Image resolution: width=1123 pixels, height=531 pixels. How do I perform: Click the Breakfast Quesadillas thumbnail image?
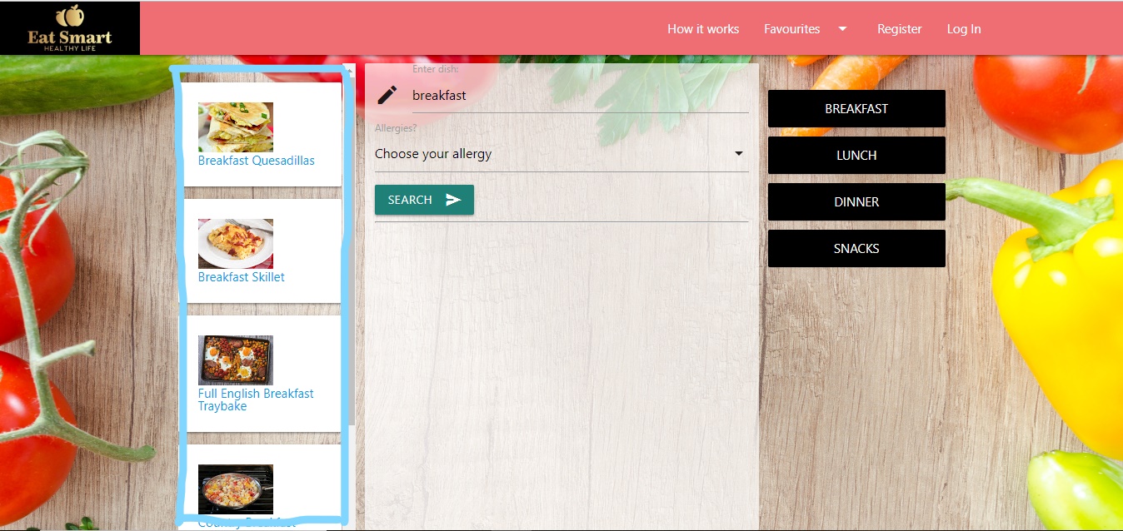pyautogui.click(x=236, y=127)
